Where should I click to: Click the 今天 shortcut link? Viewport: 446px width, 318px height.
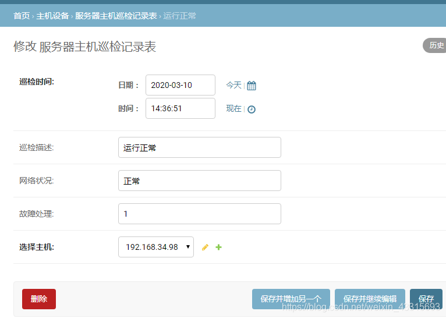click(x=233, y=85)
